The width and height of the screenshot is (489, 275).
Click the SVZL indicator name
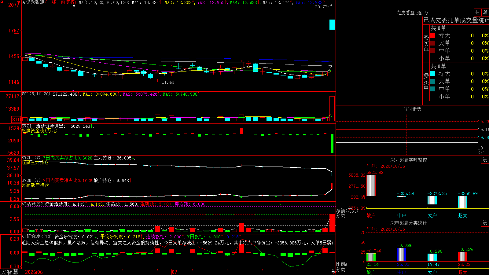tap(27, 158)
